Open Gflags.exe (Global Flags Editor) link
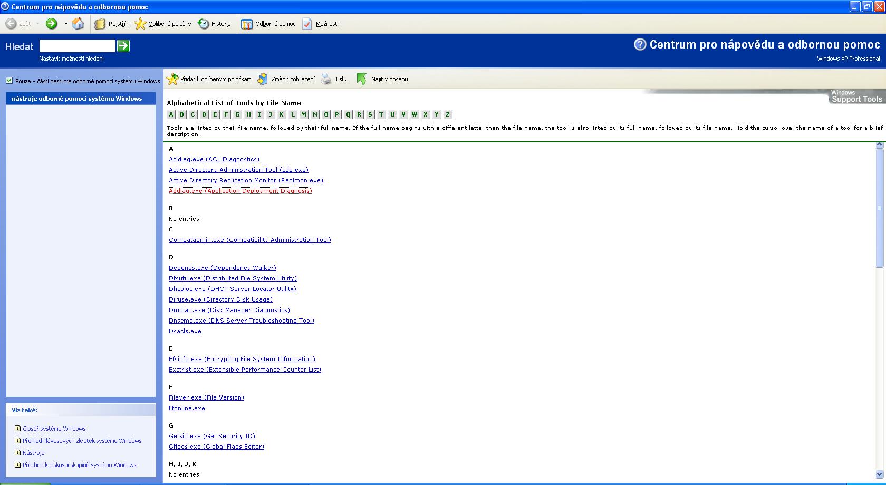 (216, 447)
